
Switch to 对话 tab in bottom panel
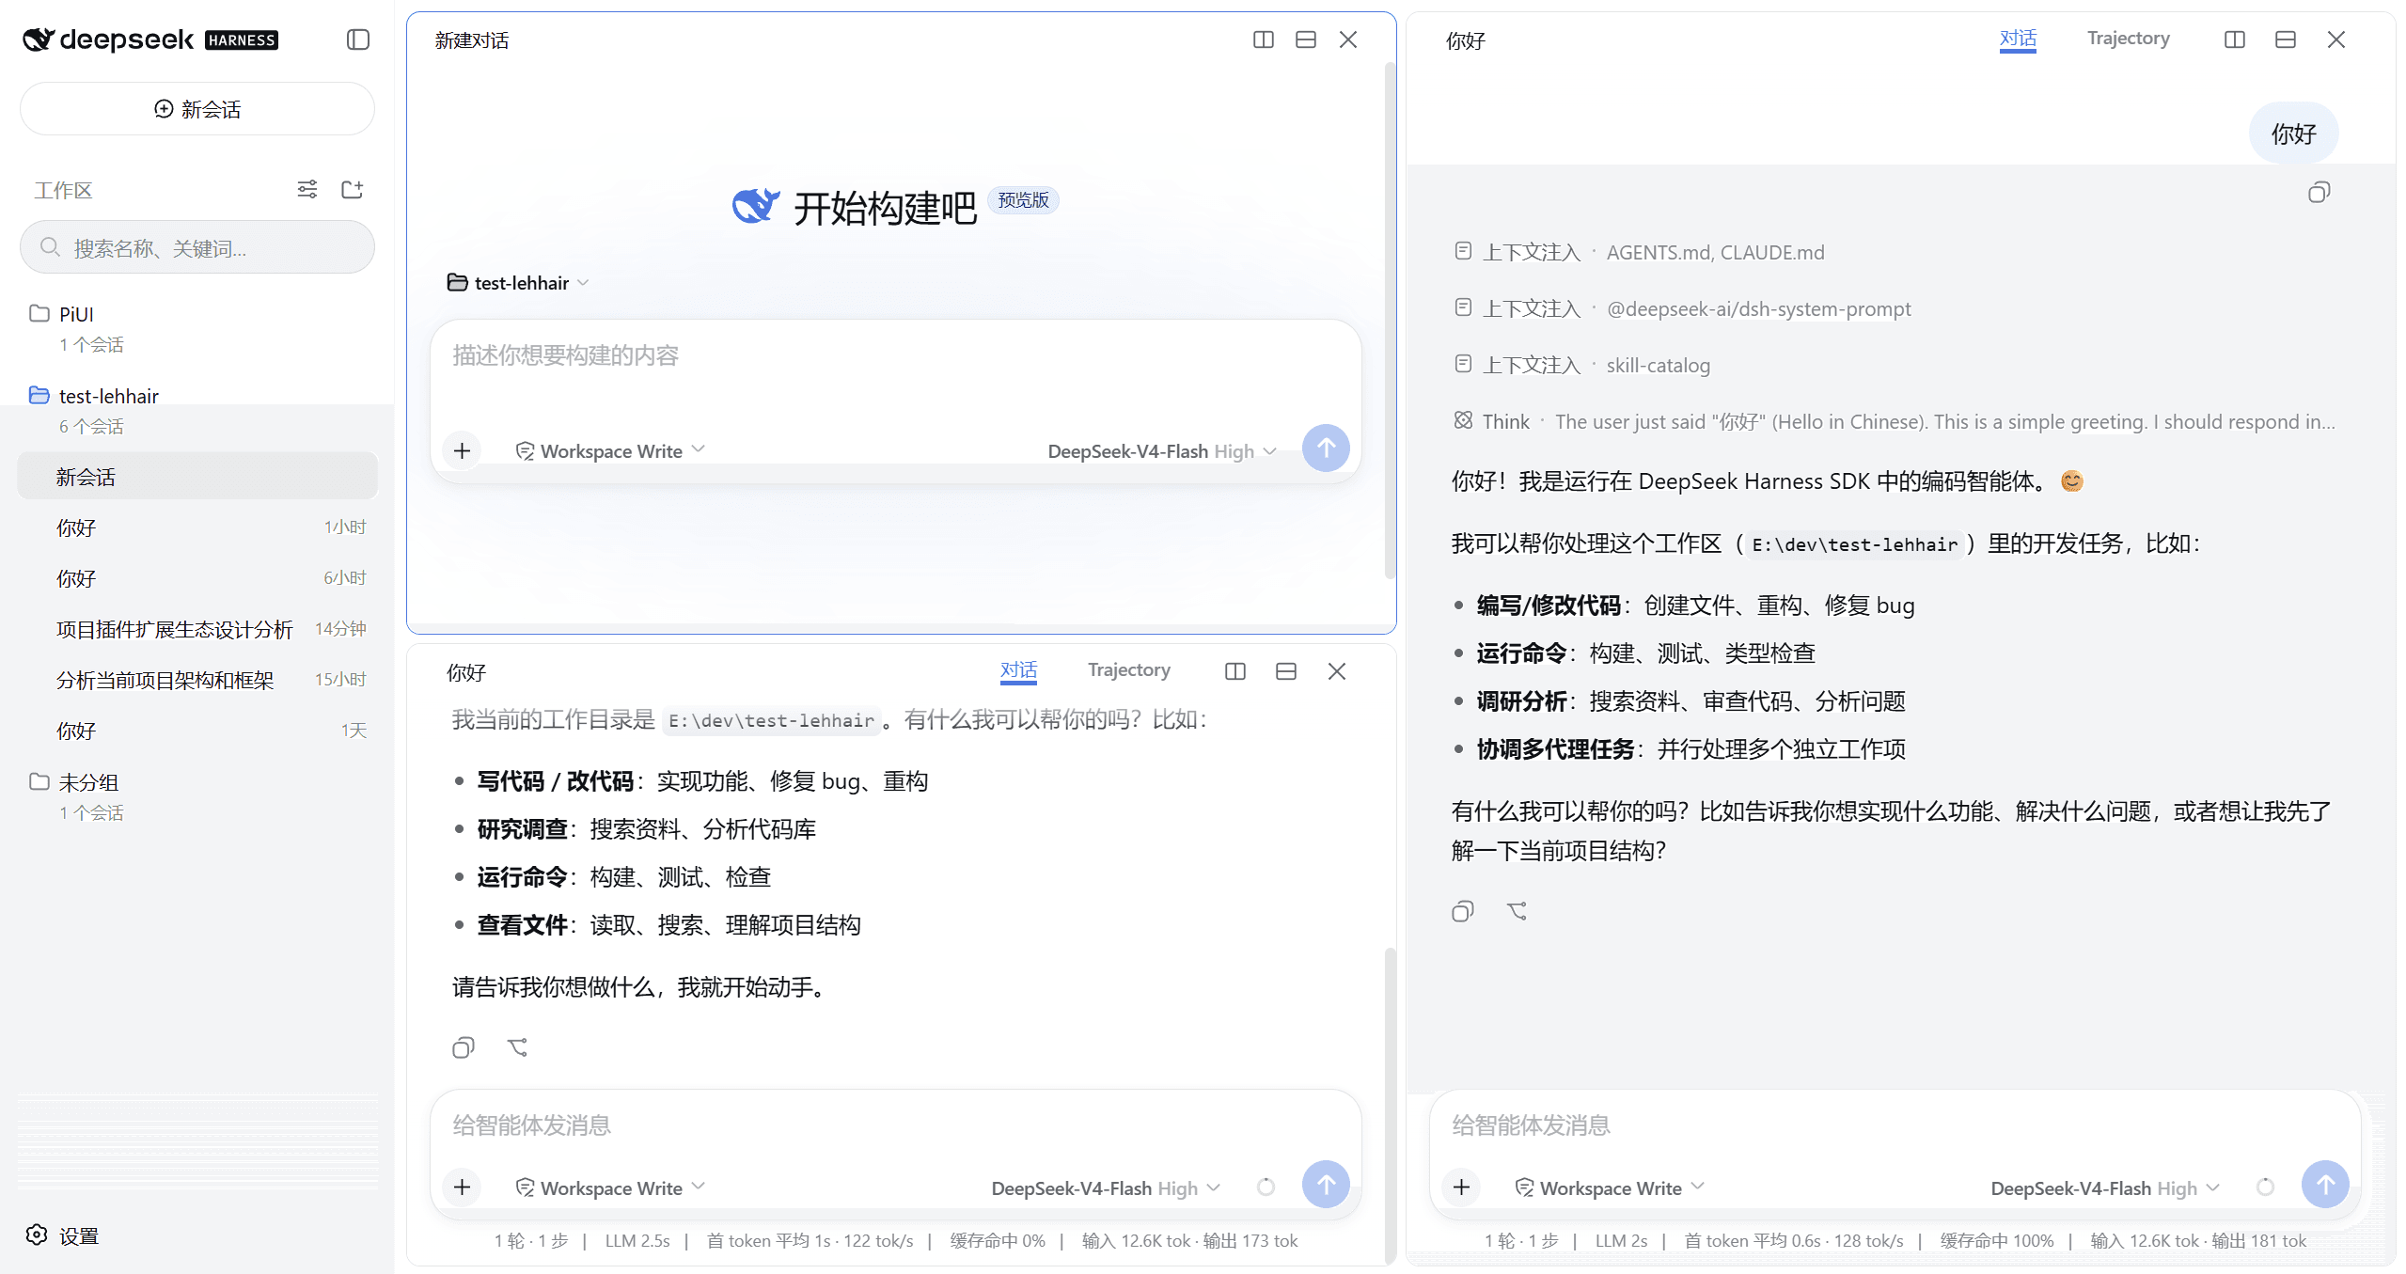[1018, 670]
